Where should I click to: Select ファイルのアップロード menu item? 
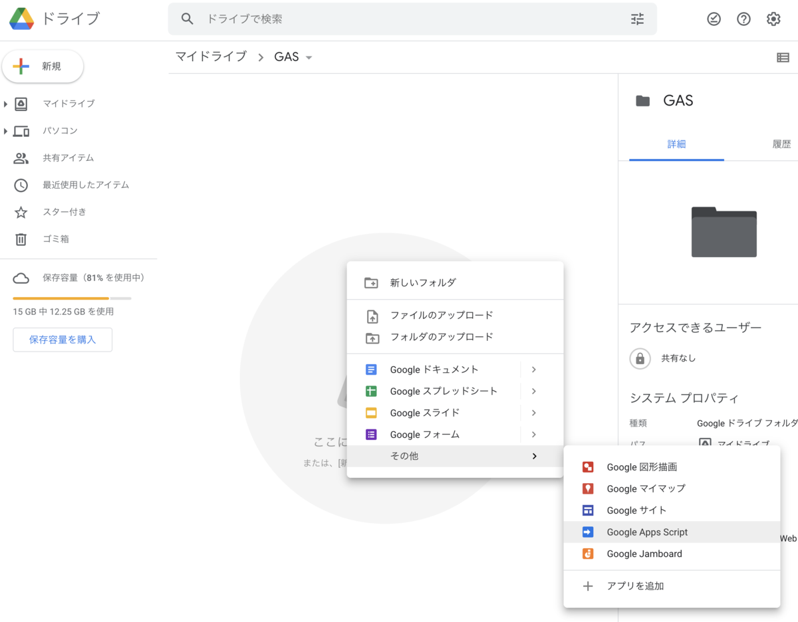pos(455,316)
